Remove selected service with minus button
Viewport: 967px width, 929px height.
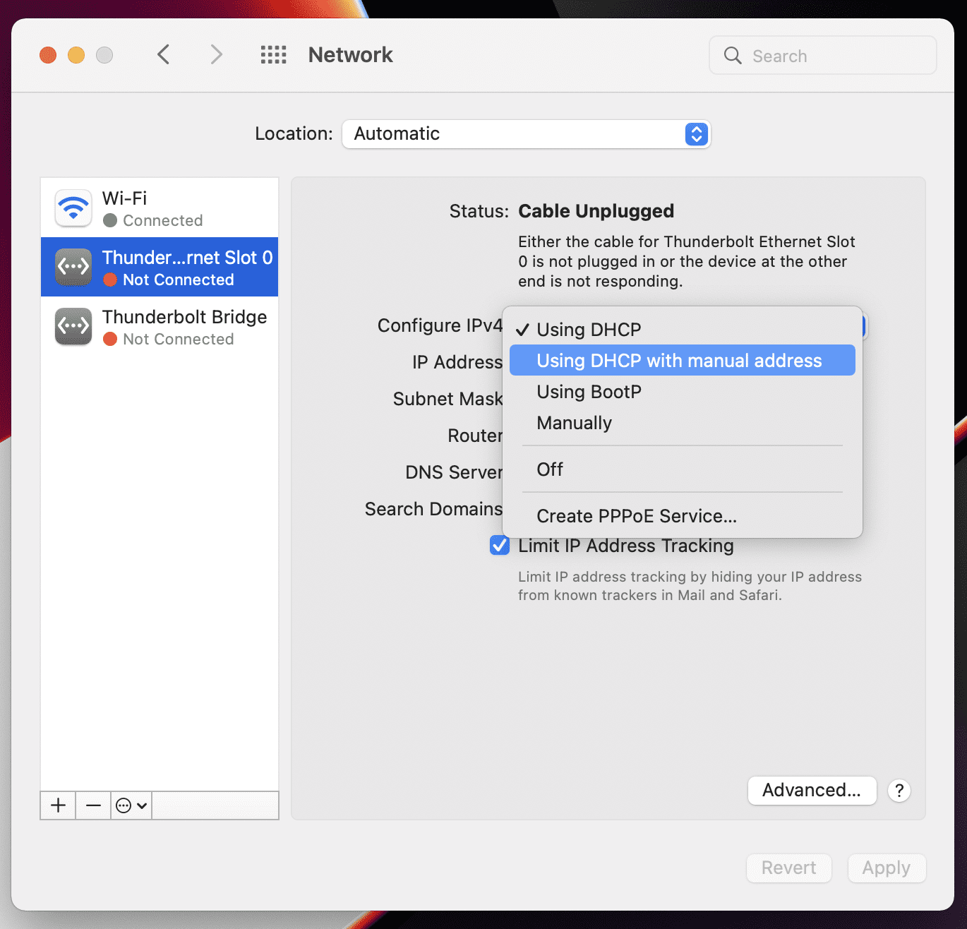point(93,805)
